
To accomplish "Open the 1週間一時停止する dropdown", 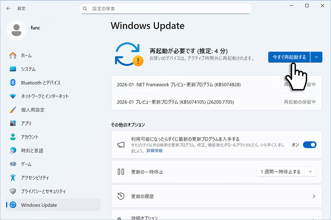I will point(286,171).
